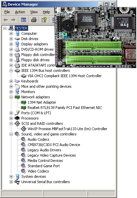Click the Print toolbar icon
The width and height of the screenshot is (137, 198).
(34, 20)
